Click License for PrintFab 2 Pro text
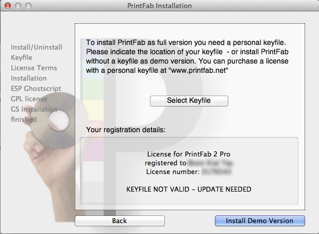319x234 pixels. pyautogui.click(x=189, y=154)
